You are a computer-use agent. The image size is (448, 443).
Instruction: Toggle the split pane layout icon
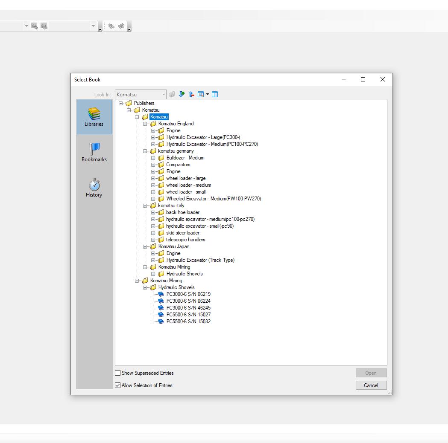215,94
